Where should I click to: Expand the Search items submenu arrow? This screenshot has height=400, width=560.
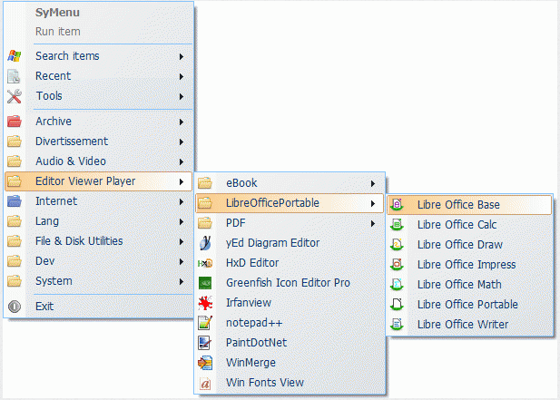pyautogui.click(x=182, y=56)
